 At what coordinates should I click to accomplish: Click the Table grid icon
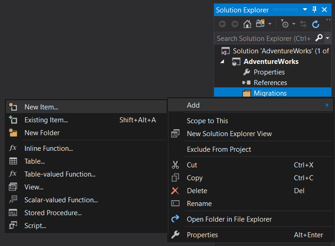coord(13,161)
